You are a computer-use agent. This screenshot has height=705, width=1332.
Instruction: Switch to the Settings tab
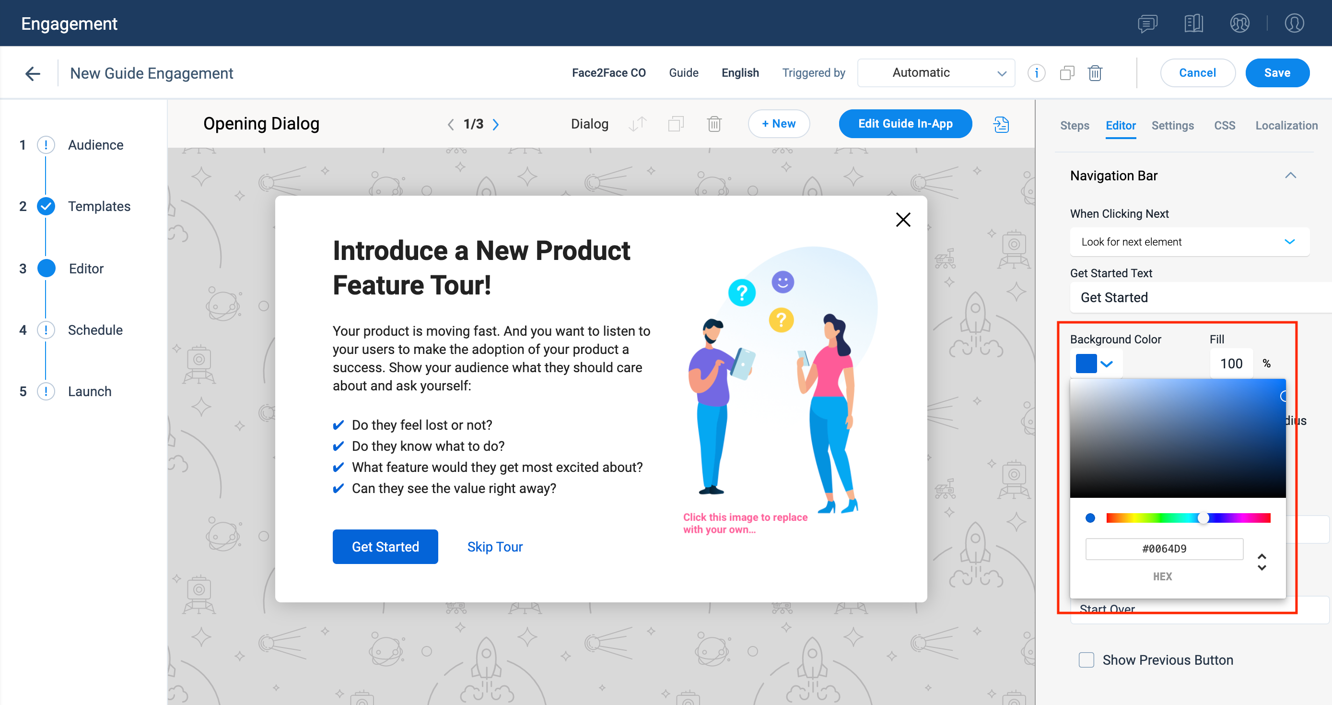[1173, 125]
